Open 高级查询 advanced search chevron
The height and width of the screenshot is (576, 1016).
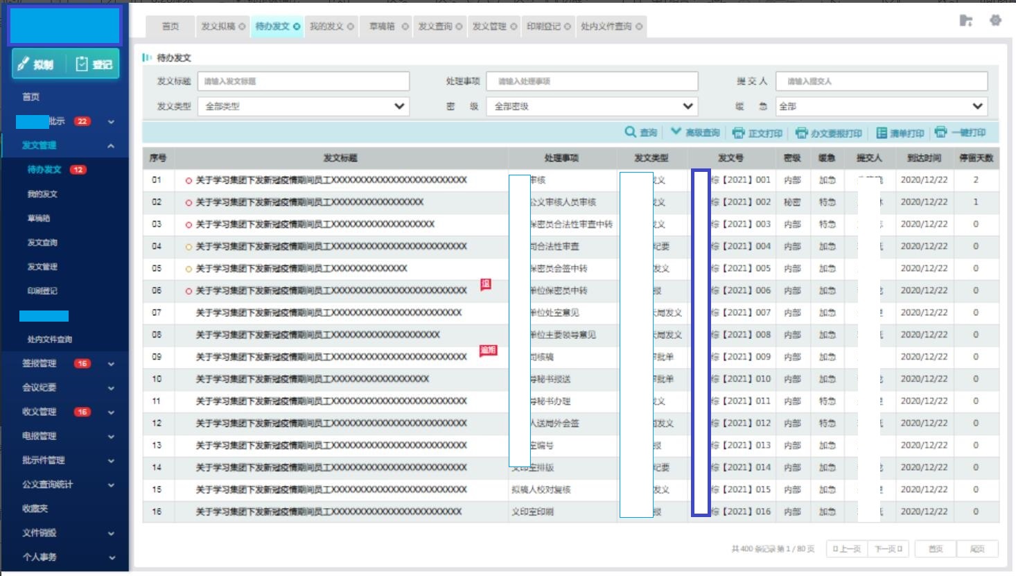coord(676,132)
